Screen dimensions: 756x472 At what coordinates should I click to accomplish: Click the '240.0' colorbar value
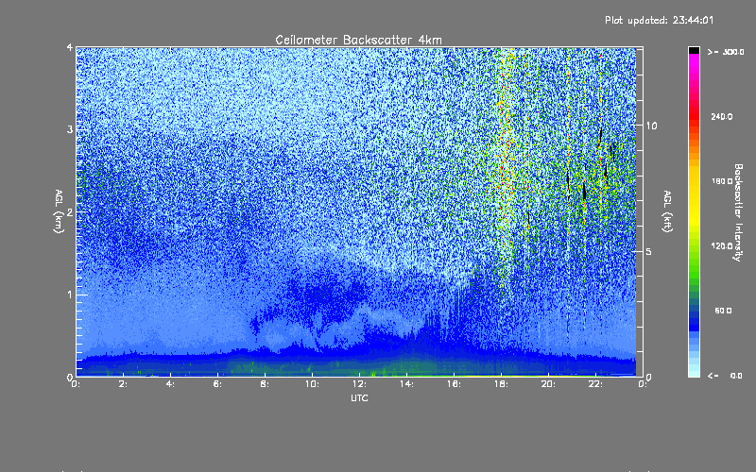[722, 116]
